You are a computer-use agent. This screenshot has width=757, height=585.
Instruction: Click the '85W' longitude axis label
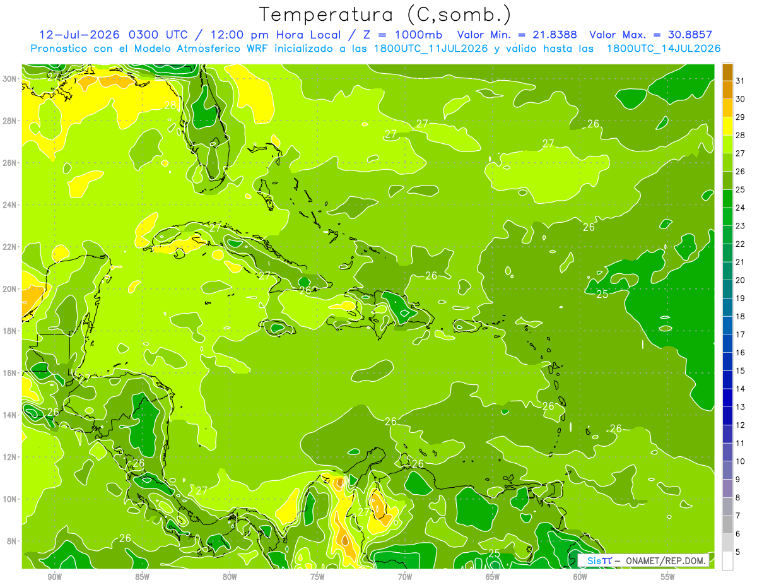(142, 577)
